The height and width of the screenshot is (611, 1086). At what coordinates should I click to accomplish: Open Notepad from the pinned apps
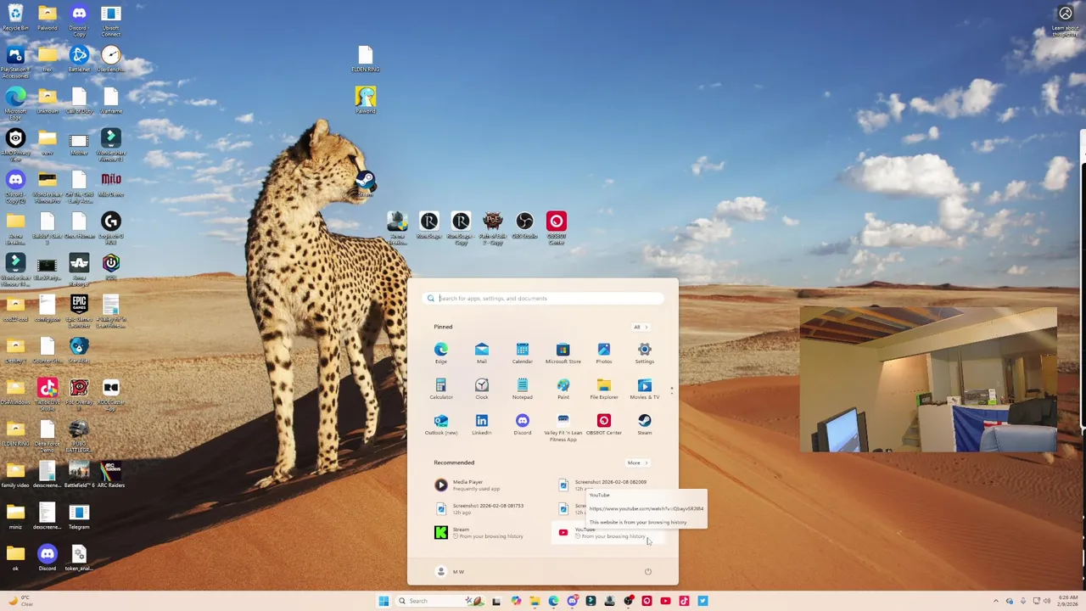(522, 389)
